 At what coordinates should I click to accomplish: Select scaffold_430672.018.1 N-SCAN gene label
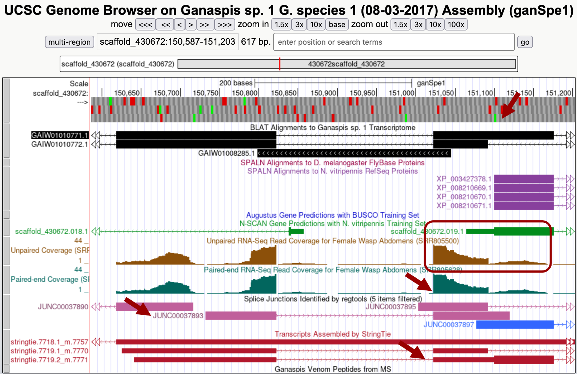[51, 232]
